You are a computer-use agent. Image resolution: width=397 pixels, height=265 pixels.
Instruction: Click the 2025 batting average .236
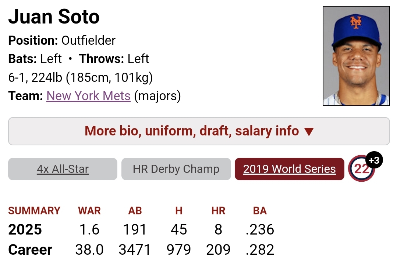(260, 229)
